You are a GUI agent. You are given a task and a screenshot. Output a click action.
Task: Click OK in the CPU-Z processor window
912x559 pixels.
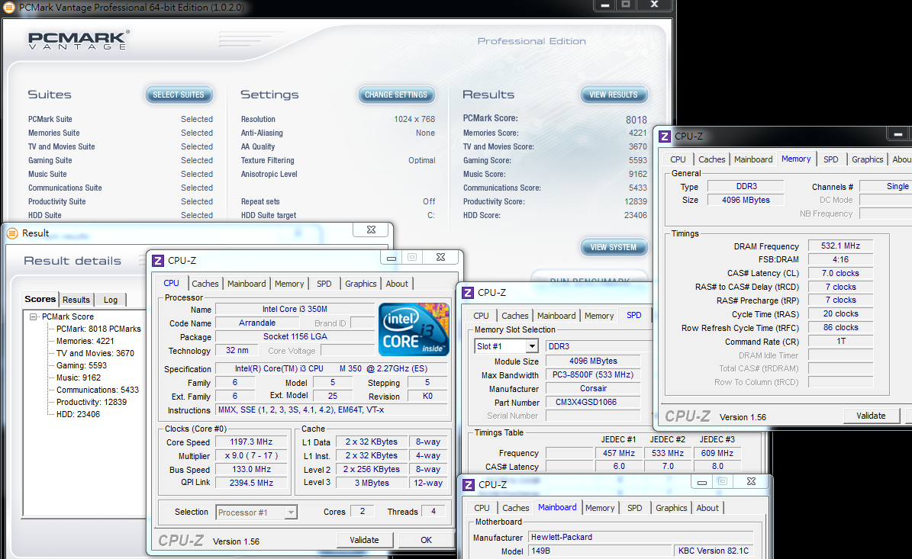(x=427, y=541)
